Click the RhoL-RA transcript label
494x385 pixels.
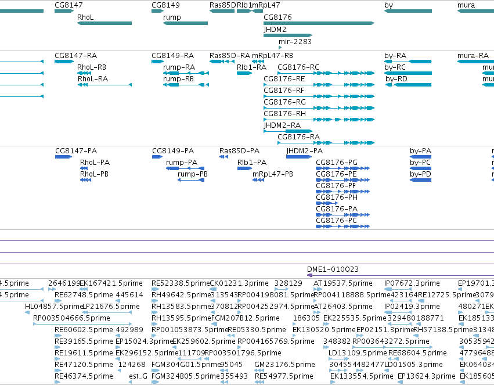[93, 79]
